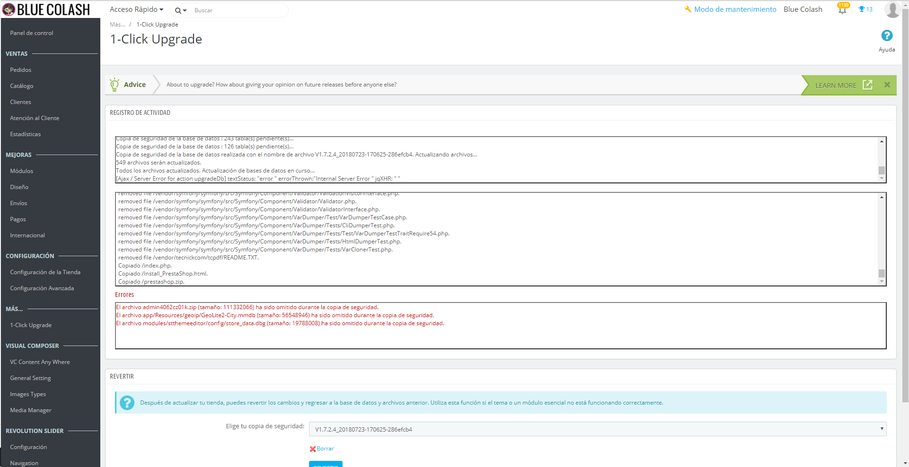
Task: Select 1-Click Upgrade in sidebar
Action: (x=31, y=325)
